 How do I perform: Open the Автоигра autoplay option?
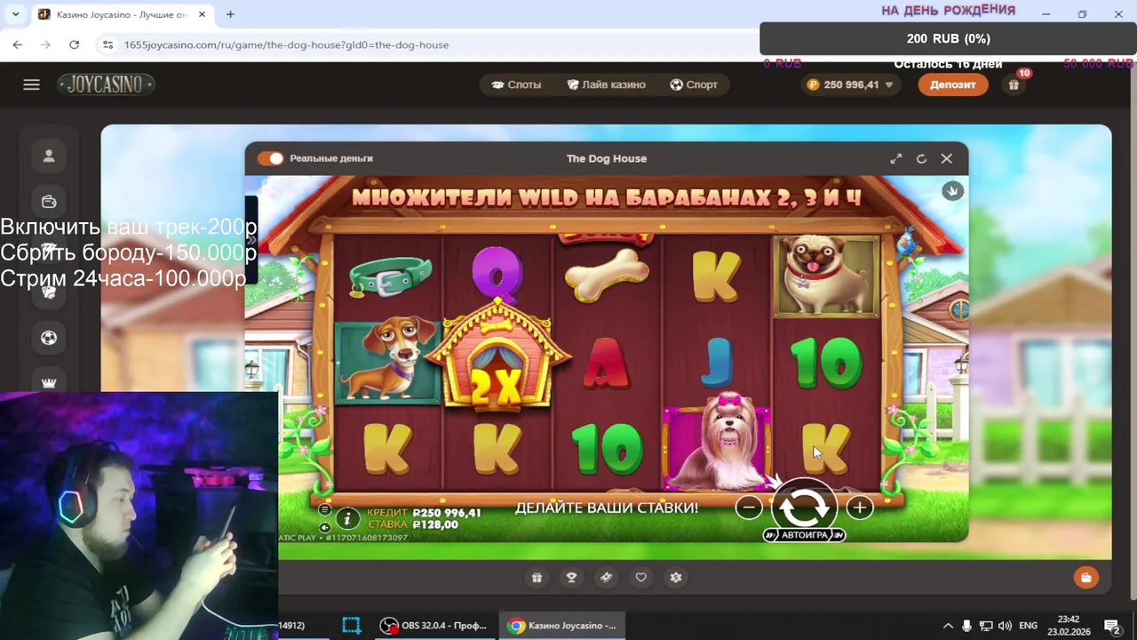click(804, 535)
